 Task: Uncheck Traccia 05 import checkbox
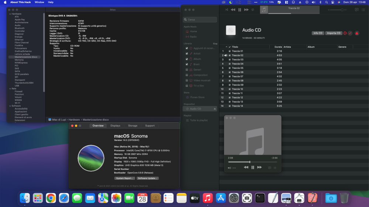click(x=230, y=68)
